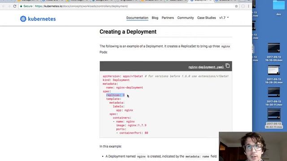This screenshot has height=161, width=287.
Task: Select the 19-42-11.mov desktop file
Action: click(x=274, y=118)
